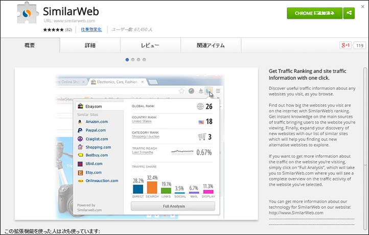Click the Craiglist.com similar site link
The width and height of the screenshot is (369, 235).
coord(97,139)
